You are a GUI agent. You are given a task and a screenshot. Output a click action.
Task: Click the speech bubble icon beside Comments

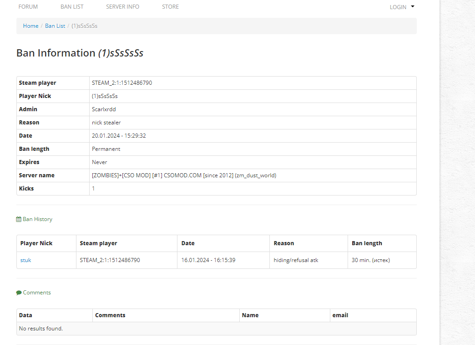tap(19, 293)
